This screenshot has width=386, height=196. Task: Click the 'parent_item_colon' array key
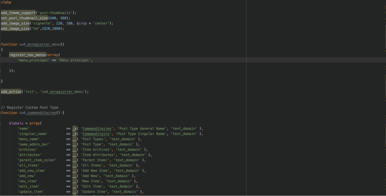36,160
